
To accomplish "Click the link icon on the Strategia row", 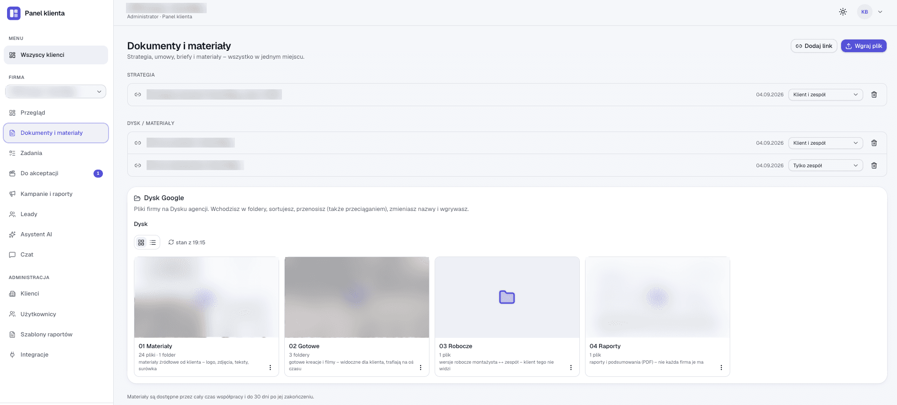I will 138,94.
